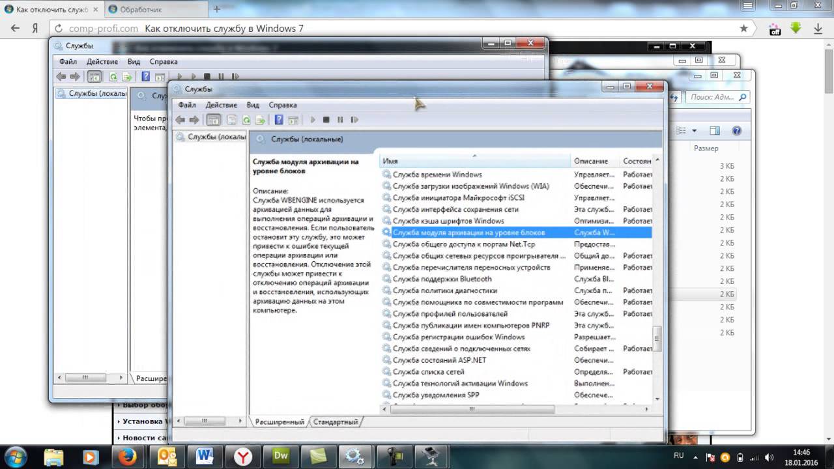This screenshot has height=469, width=834.
Task: Open view options dropdown in Explorer window
Action: coord(694,131)
